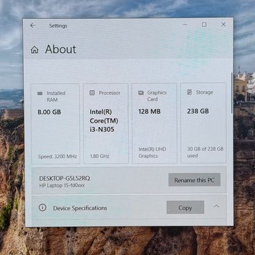Image resolution: width=255 pixels, height=255 pixels.
Task: Rename this PC button
Action: pos(194,180)
